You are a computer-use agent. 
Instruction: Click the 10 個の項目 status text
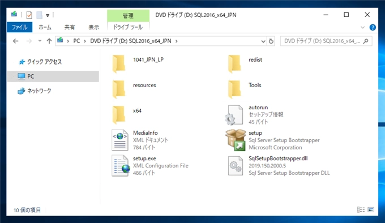[27, 210]
